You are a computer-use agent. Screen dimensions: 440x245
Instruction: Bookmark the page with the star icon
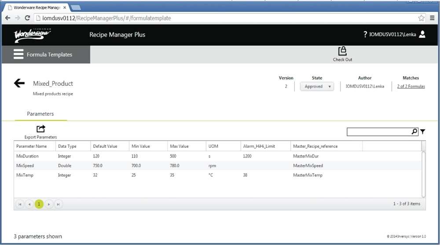coord(421,18)
